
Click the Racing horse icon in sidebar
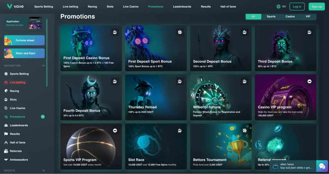[6, 91]
